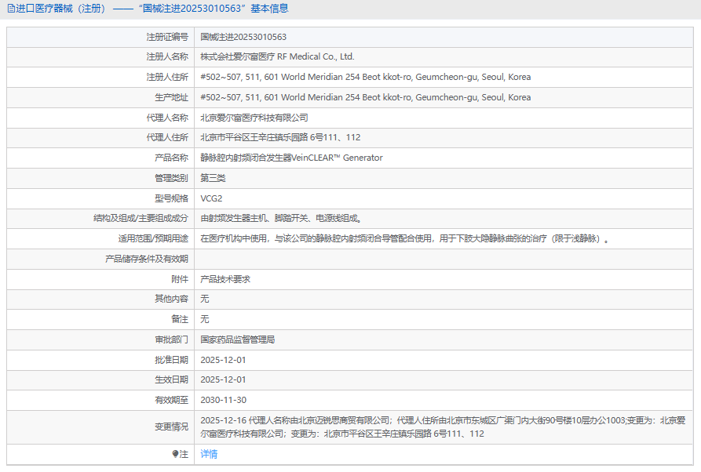This screenshot has width=701, height=472.
Task: Click 产品技术要求 in the 附件 row
Action: 225,279
